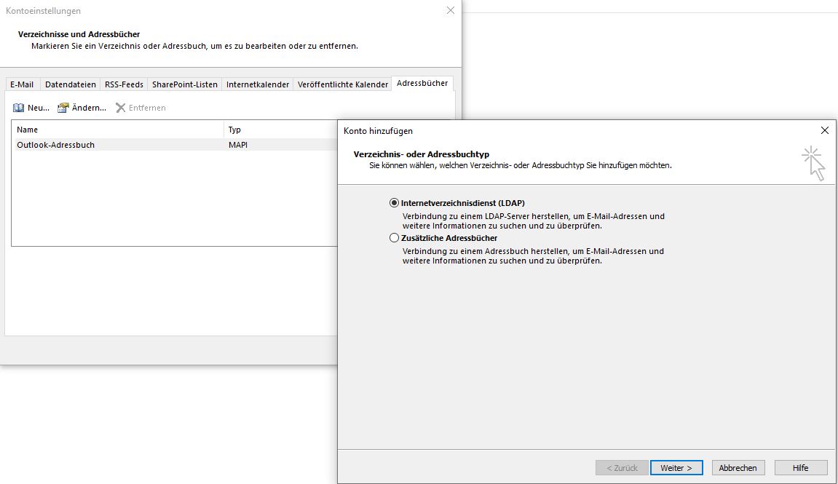Open Veröffentlichte Kalender tab
Image resolution: width=838 pixels, height=484 pixels.
[x=342, y=84]
